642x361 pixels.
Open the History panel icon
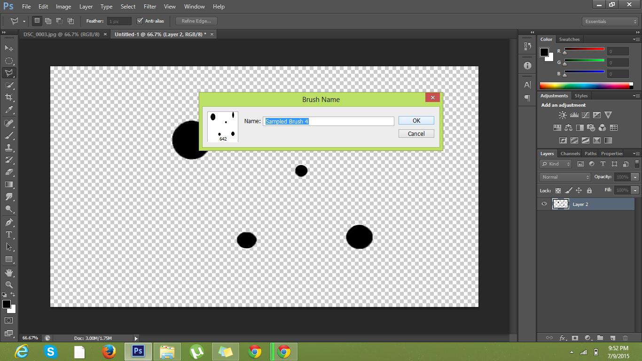coord(527,47)
